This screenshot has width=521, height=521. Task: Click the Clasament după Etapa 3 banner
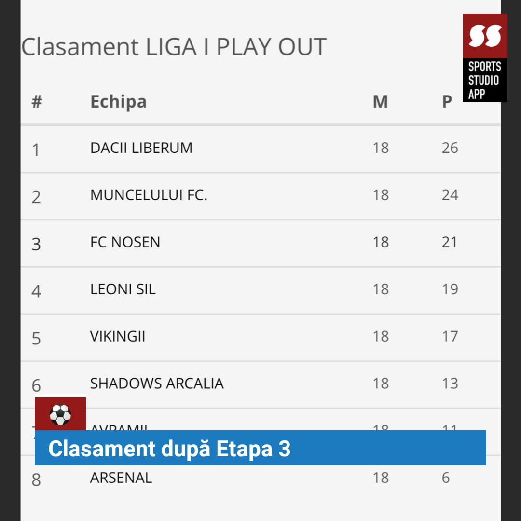click(x=260, y=448)
